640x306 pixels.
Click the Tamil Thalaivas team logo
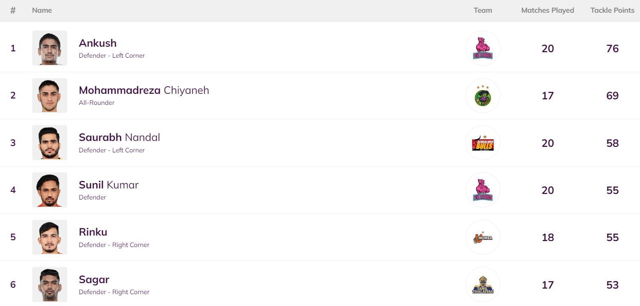point(482,284)
